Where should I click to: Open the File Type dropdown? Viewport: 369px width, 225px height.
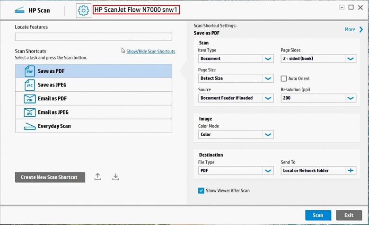[x=268, y=171]
